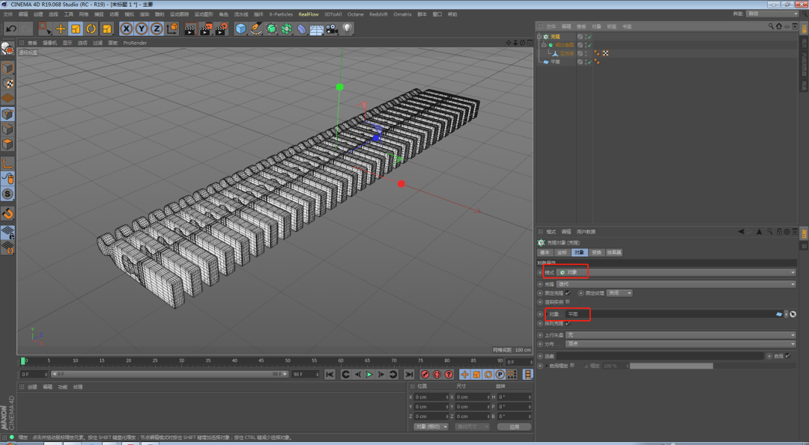This screenshot has width=809, height=445.
Task: Open the 模式 dropdown set to 对象
Action: tap(674, 272)
